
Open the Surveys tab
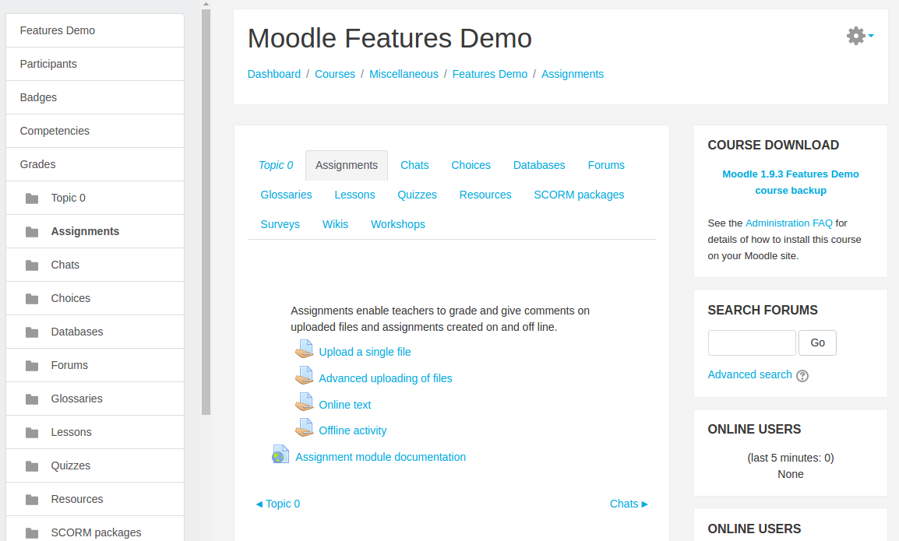280,224
